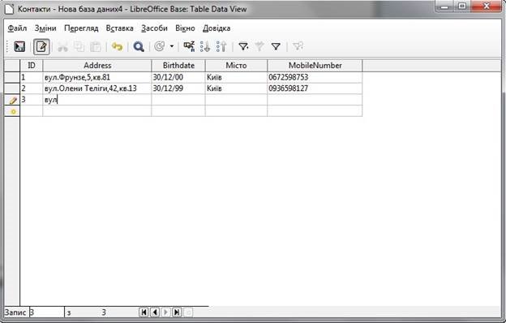The height and width of the screenshot is (323, 506).
Task: Sort ascending with down-arrow icon
Action: (x=205, y=46)
